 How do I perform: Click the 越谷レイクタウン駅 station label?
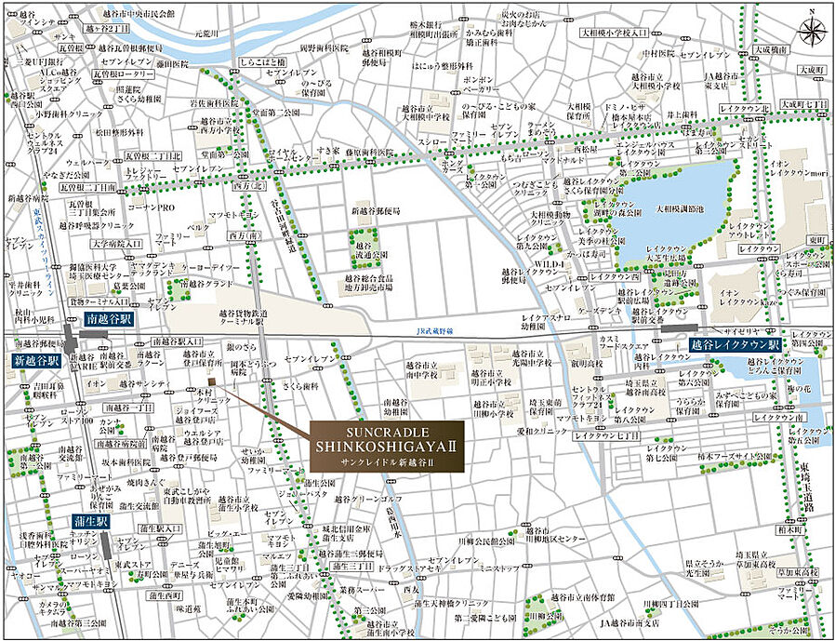[x=735, y=344]
